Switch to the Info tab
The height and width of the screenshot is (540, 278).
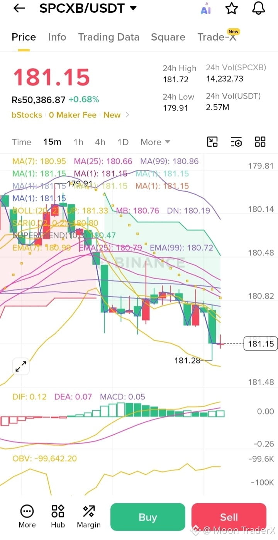(57, 37)
